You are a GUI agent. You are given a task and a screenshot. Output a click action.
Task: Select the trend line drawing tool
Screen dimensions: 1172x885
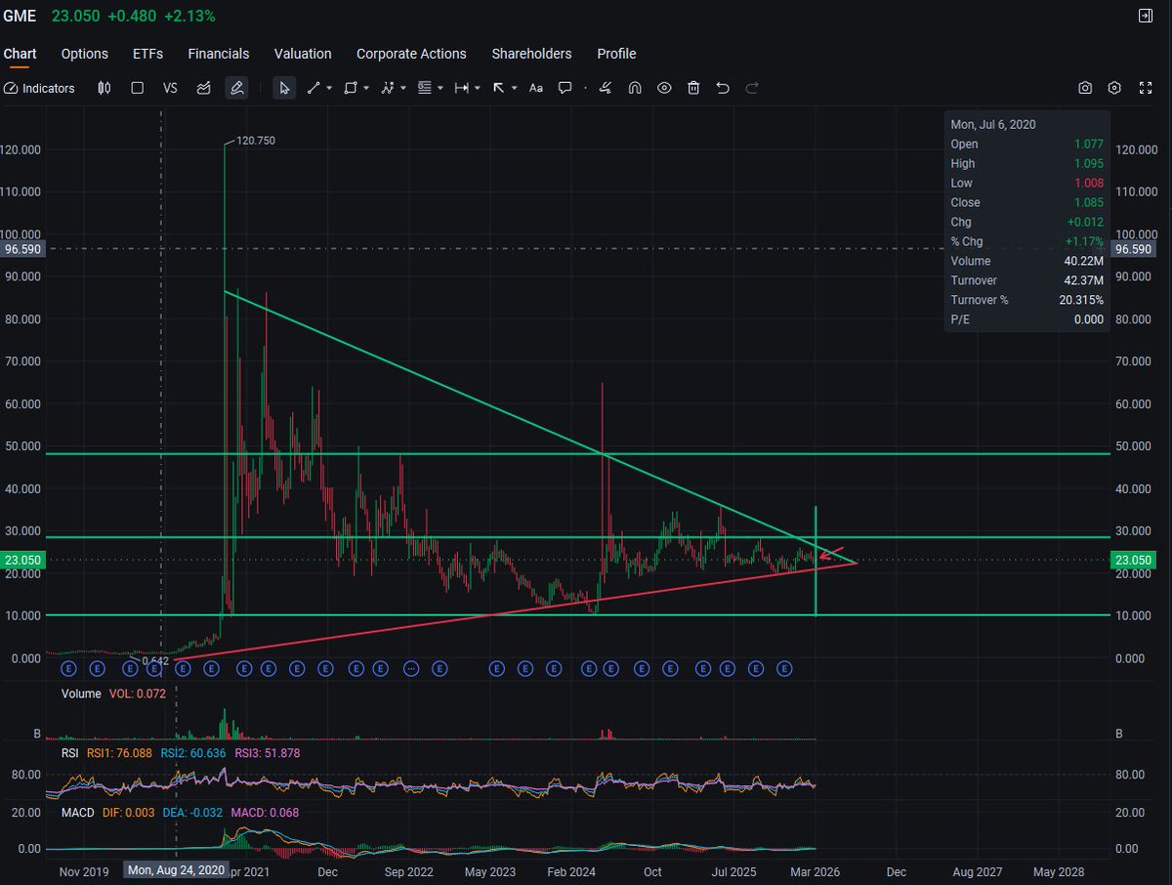point(314,88)
